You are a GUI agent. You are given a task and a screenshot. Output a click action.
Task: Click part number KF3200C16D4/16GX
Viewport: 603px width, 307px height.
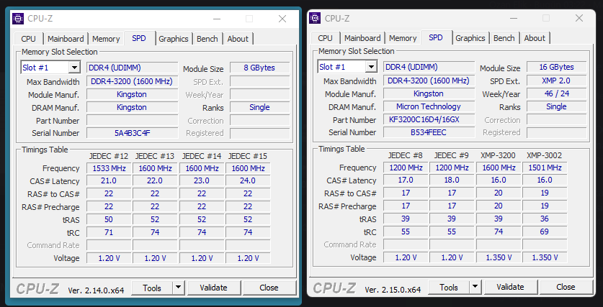click(429, 120)
